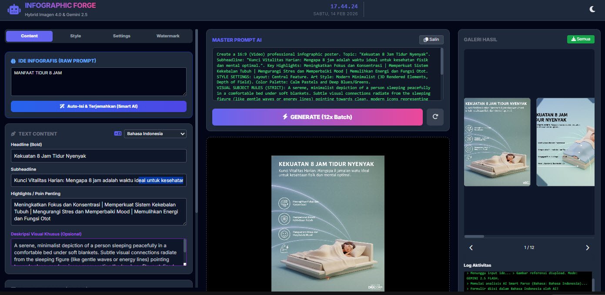Open the Bahasa Indonesia language dropdown

155,134
